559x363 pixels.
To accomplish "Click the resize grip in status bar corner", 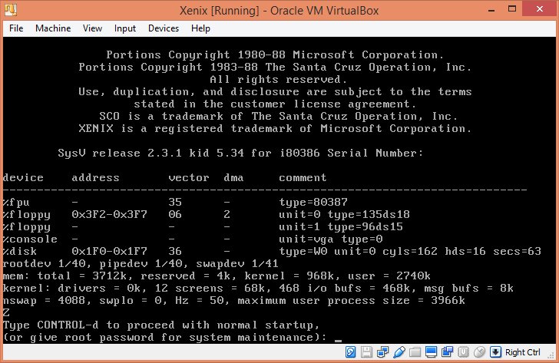I will [x=551, y=355].
